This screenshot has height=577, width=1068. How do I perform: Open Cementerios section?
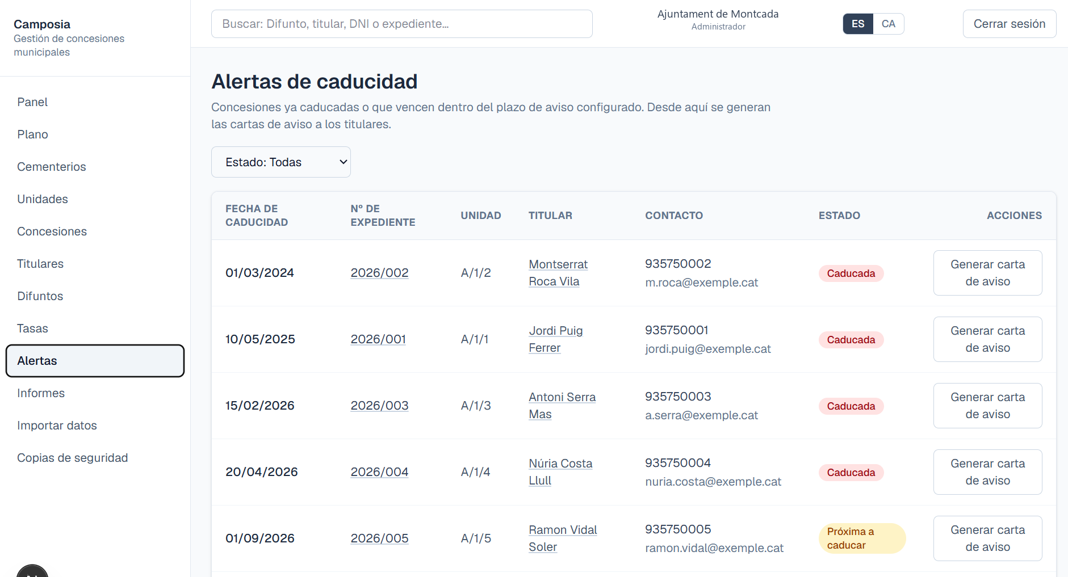pyautogui.click(x=95, y=167)
